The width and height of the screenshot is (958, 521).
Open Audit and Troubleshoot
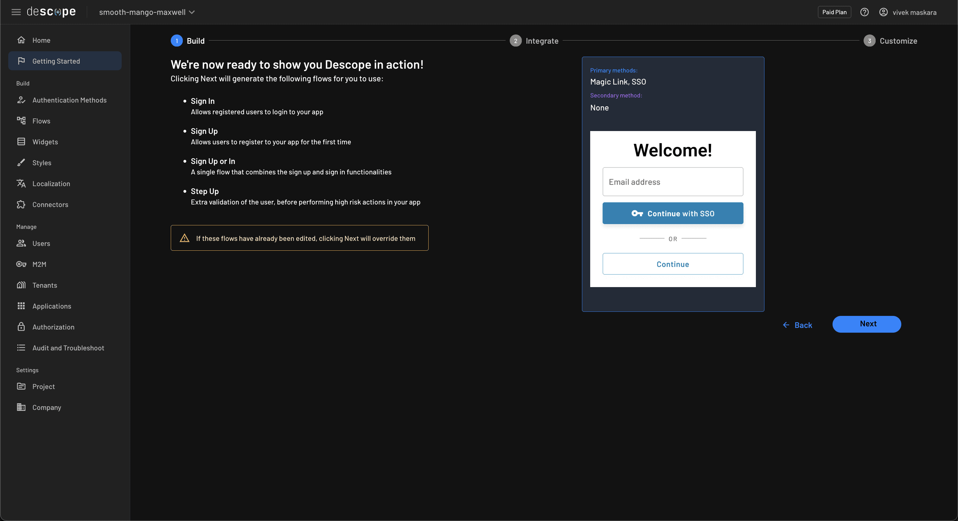coord(68,348)
